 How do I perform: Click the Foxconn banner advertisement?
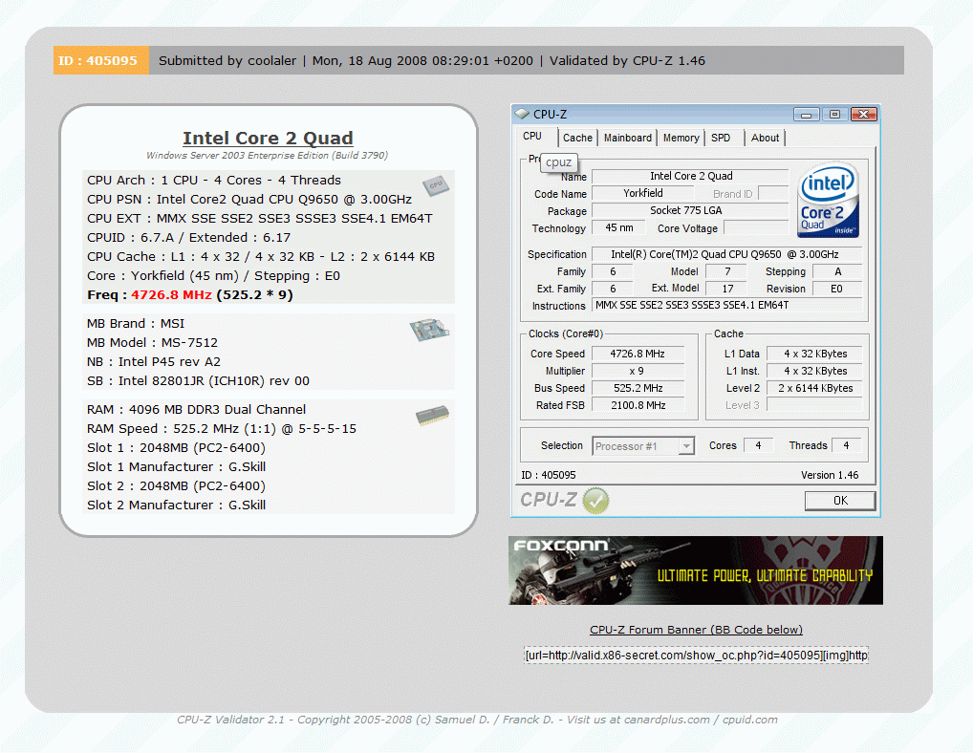click(696, 570)
